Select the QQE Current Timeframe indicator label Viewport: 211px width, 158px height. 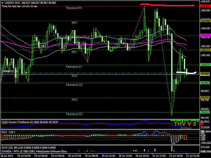click(30, 122)
